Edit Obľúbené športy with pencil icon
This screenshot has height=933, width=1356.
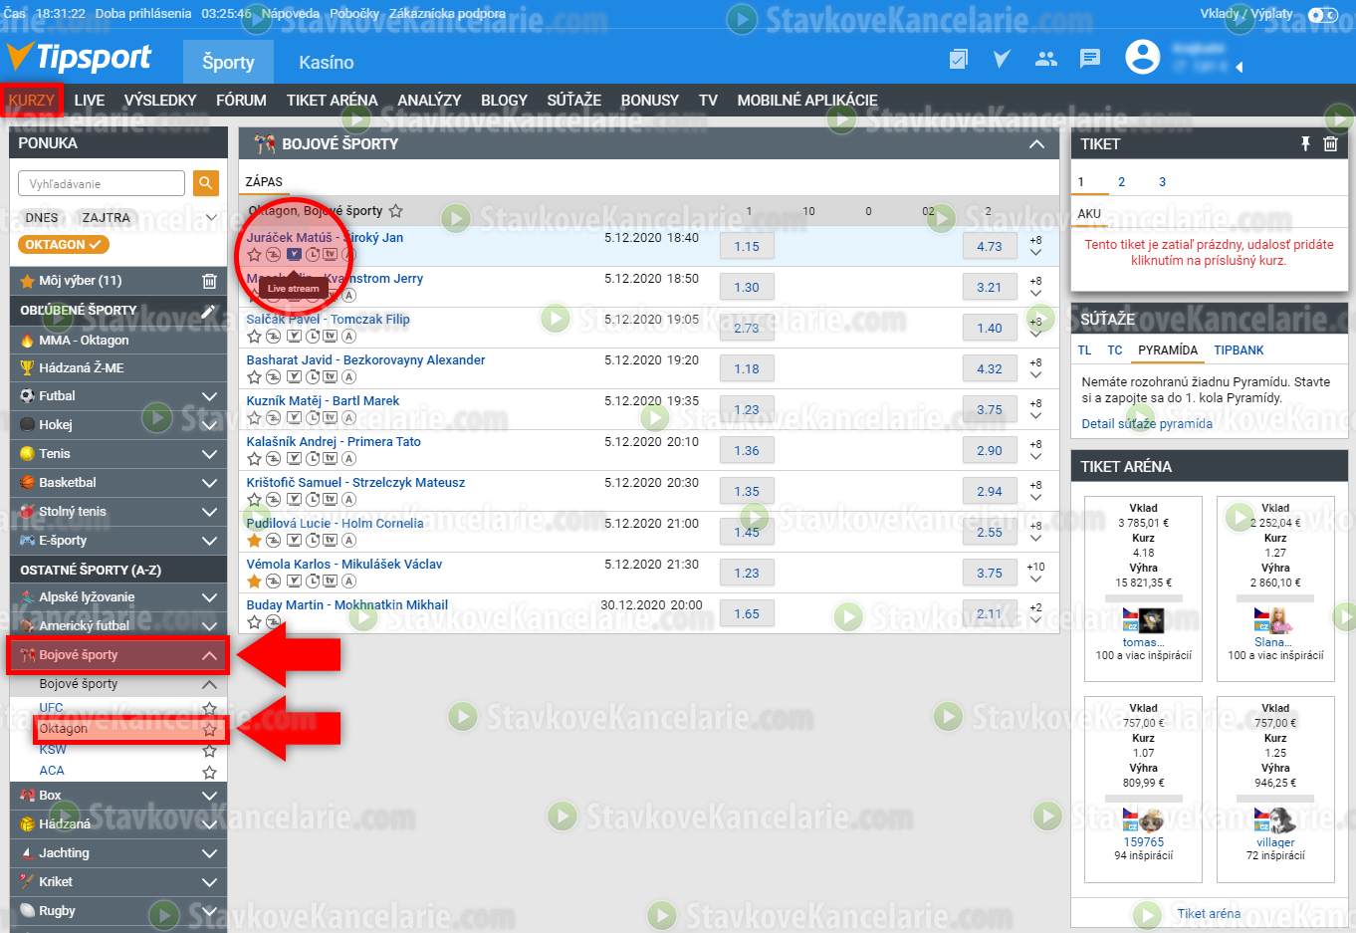[209, 311]
